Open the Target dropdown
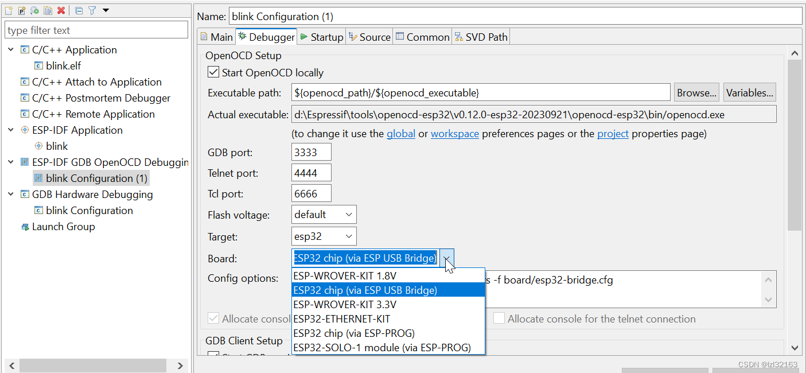Image resolution: width=806 pixels, height=373 pixels. [x=350, y=236]
